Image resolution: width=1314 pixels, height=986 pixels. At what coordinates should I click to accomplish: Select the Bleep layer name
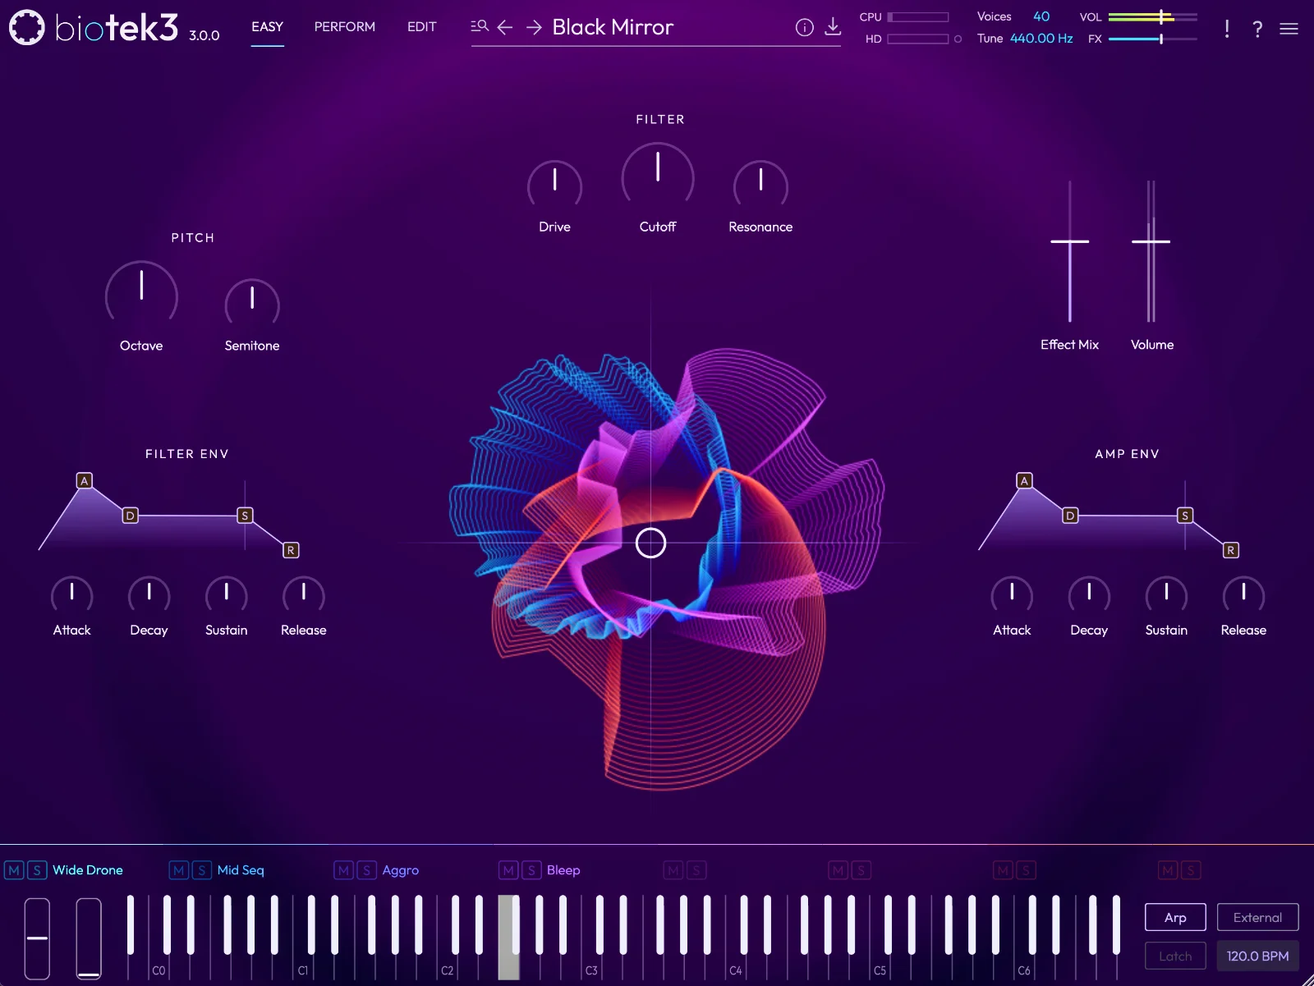[563, 870]
